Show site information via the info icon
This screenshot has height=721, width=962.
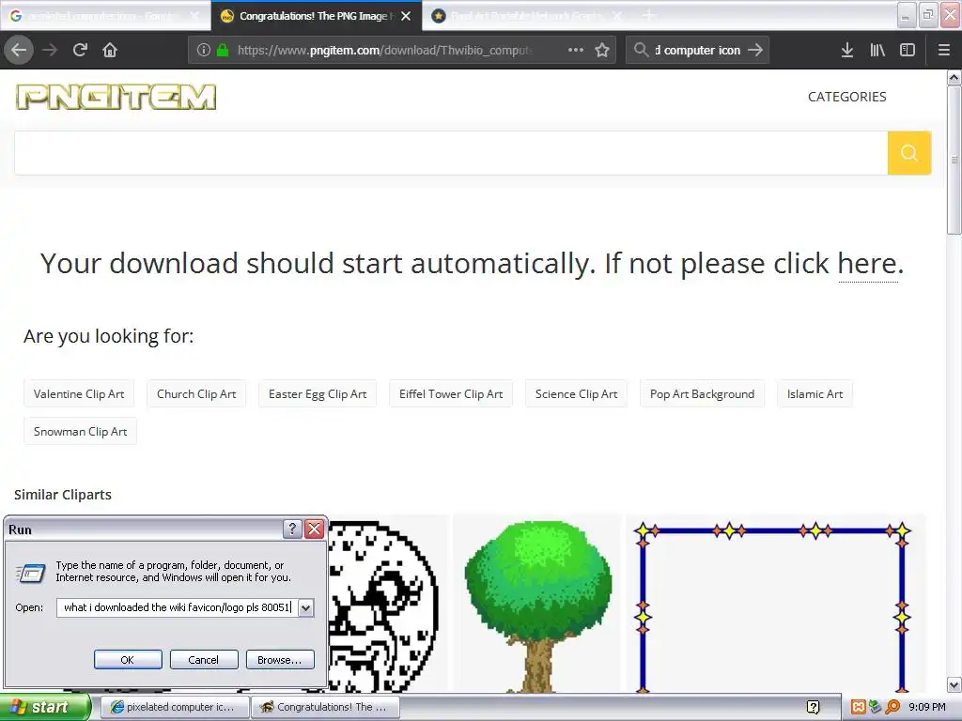(x=204, y=51)
